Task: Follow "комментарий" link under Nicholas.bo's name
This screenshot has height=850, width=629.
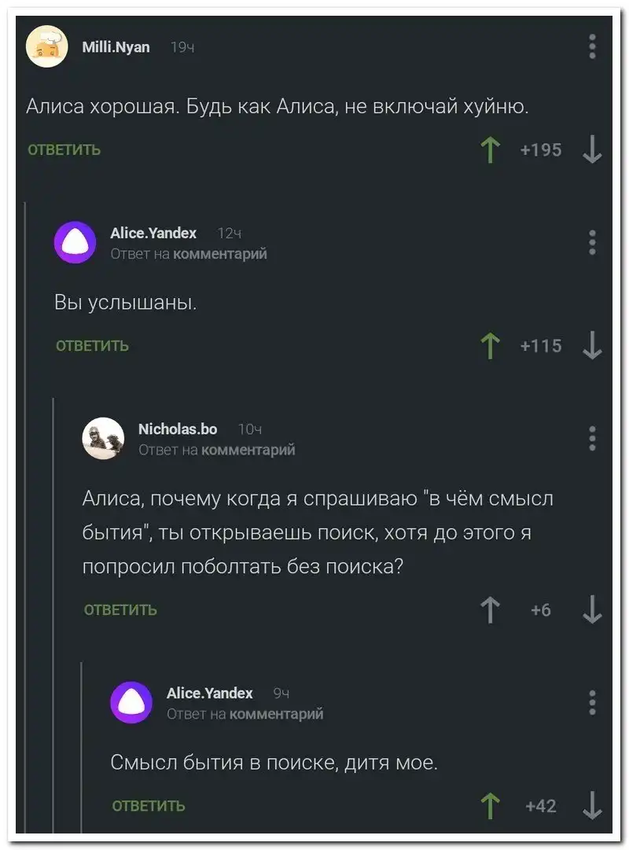Action: click(x=248, y=450)
